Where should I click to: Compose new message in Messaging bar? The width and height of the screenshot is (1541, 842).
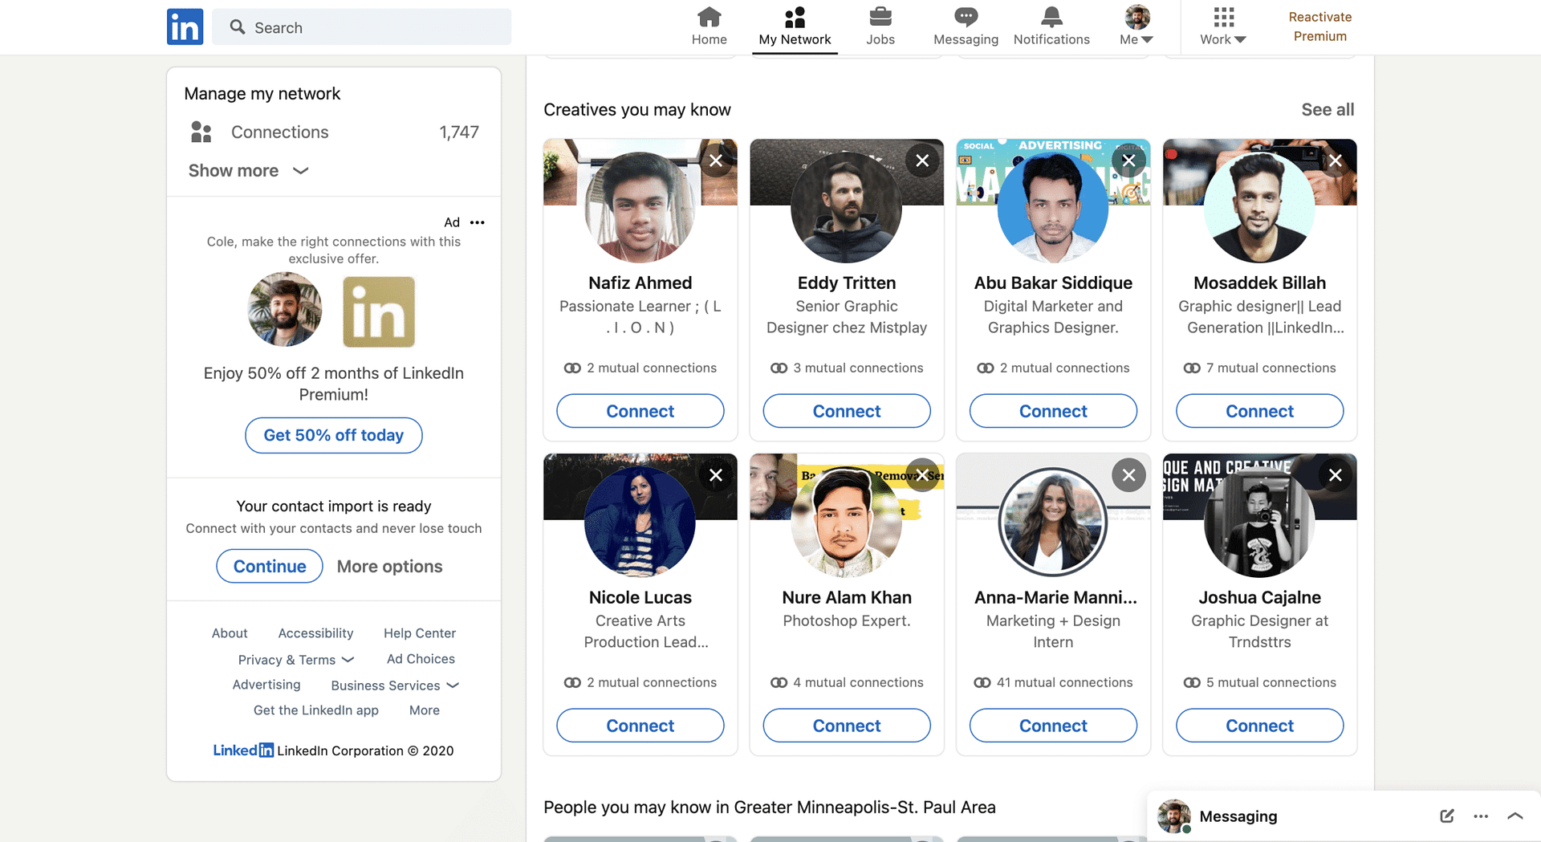1446,816
